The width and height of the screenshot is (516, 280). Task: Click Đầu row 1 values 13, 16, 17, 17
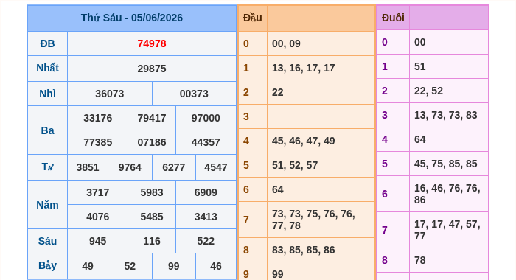tap(304, 68)
